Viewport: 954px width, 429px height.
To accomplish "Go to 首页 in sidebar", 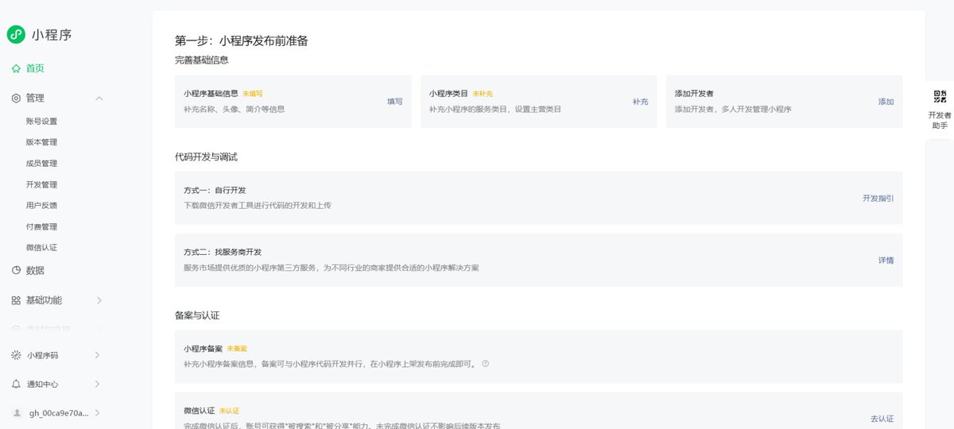I will [35, 68].
